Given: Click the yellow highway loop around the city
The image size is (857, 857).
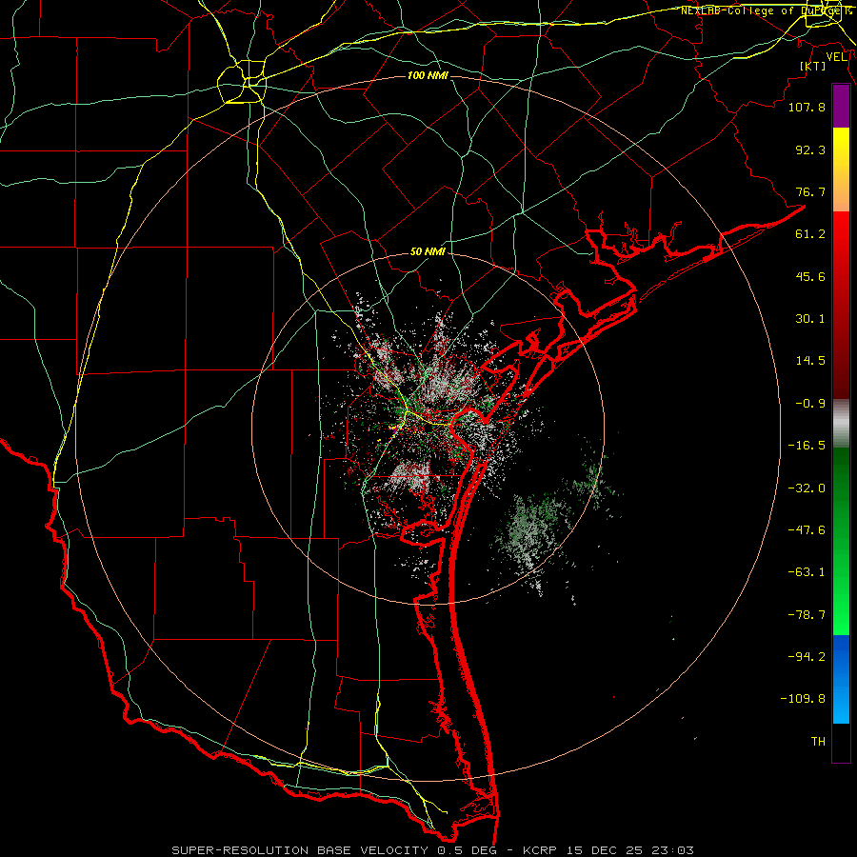Looking at the screenshot, I should pos(242,82).
